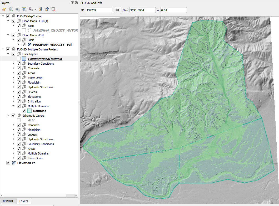Switch to the Browser tab
The width and height of the screenshot is (279, 206).
point(8,201)
